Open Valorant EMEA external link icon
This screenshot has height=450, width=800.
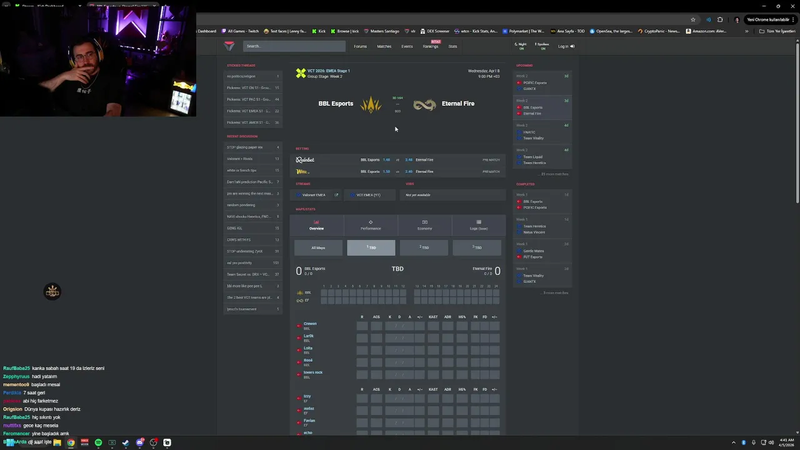point(336,195)
